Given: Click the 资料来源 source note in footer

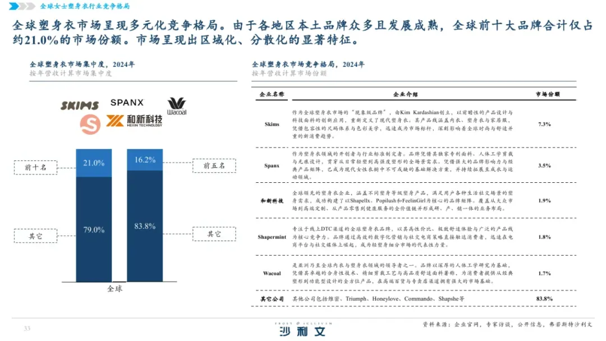Looking at the screenshot, I should (507, 325).
